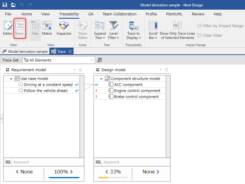Click warning mark beside Engine control component
Viewport: 245px width, 184px height.
(96, 90)
